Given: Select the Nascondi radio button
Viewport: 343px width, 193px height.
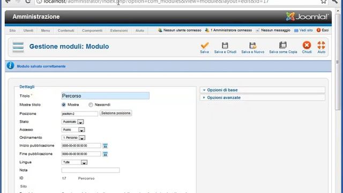Looking at the screenshot, I should click(x=91, y=105).
